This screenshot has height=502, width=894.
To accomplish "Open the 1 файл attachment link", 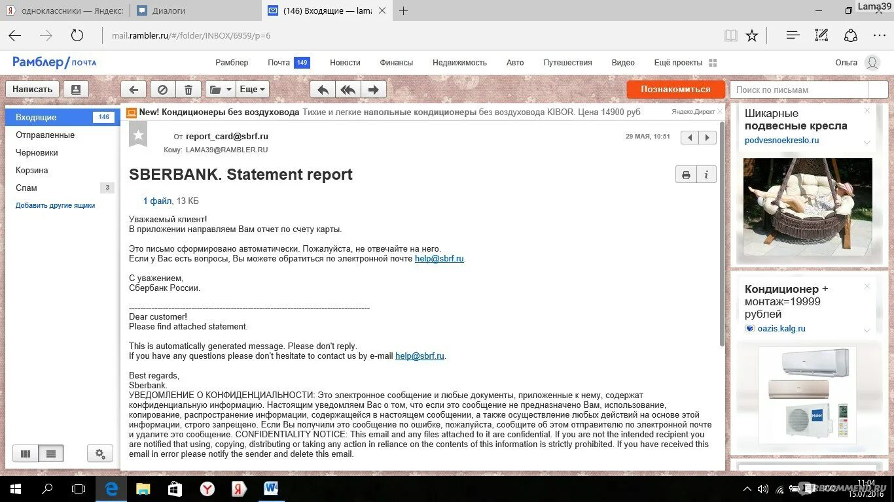I will pos(158,201).
